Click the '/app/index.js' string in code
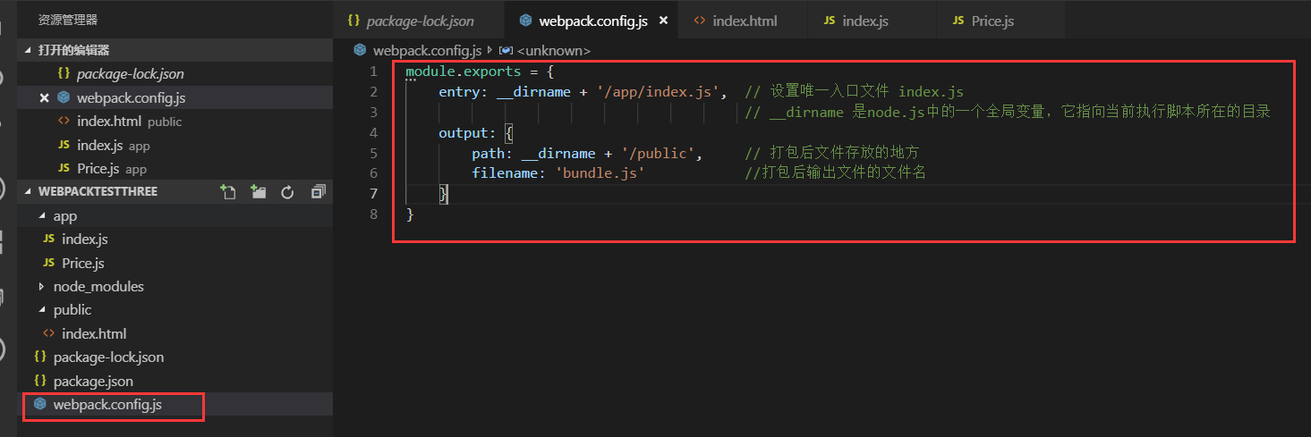 [661, 92]
